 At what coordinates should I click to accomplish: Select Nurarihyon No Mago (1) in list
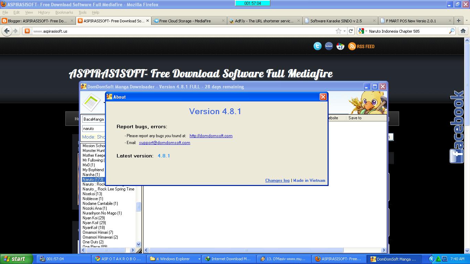pos(102,213)
